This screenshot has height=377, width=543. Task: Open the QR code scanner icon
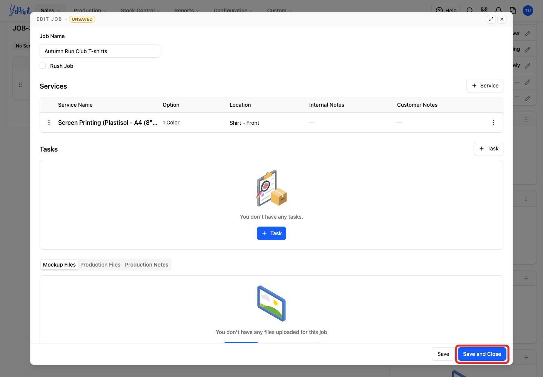coord(484,10)
